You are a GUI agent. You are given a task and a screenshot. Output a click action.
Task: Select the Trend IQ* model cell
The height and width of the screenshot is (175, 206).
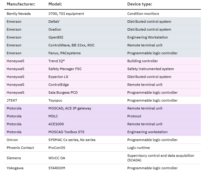tap(57, 61)
